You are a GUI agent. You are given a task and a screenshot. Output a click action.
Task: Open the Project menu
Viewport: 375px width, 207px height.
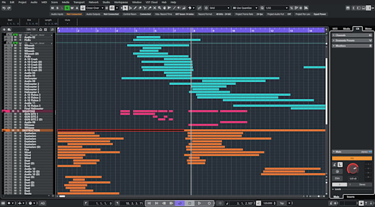[22, 2]
